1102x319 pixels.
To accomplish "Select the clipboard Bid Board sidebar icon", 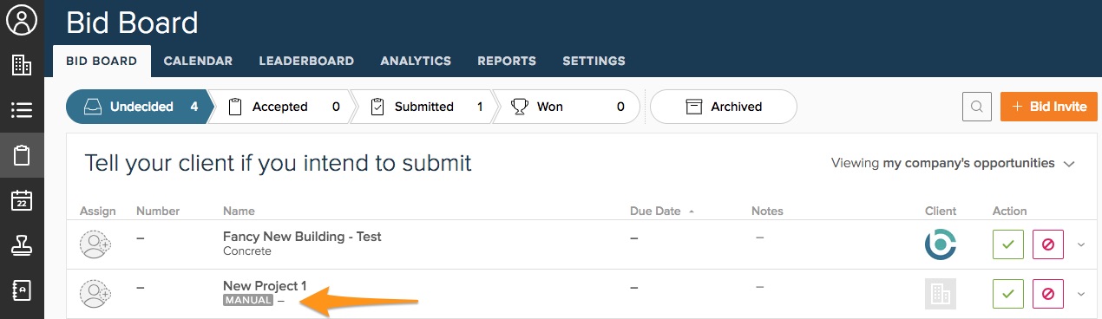I will [x=22, y=156].
